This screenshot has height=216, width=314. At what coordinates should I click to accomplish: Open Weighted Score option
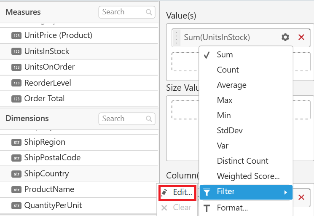[x=248, y=176]
